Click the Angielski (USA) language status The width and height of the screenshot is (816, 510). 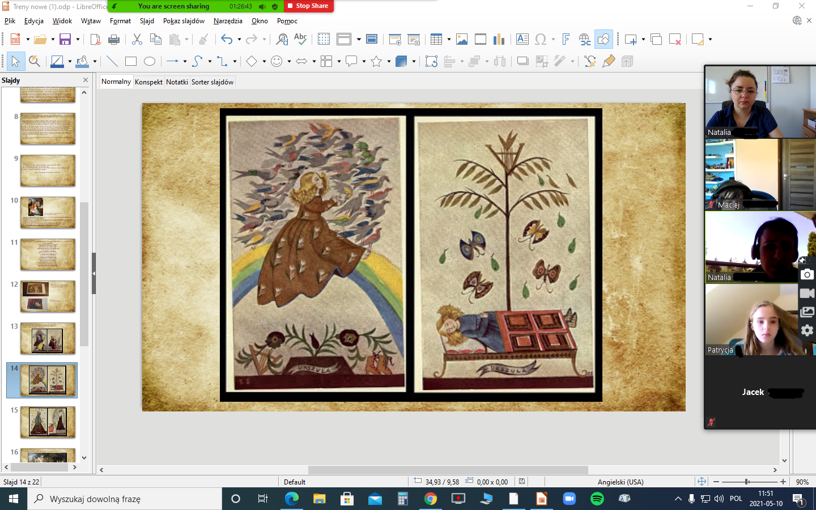pos(620,482)
